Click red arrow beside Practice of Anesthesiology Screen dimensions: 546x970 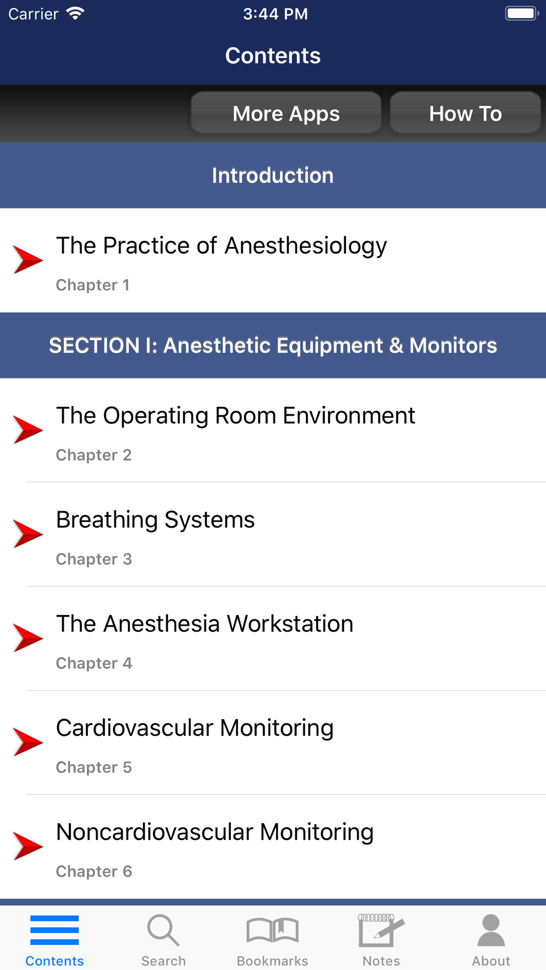click(x=28, y=260)
